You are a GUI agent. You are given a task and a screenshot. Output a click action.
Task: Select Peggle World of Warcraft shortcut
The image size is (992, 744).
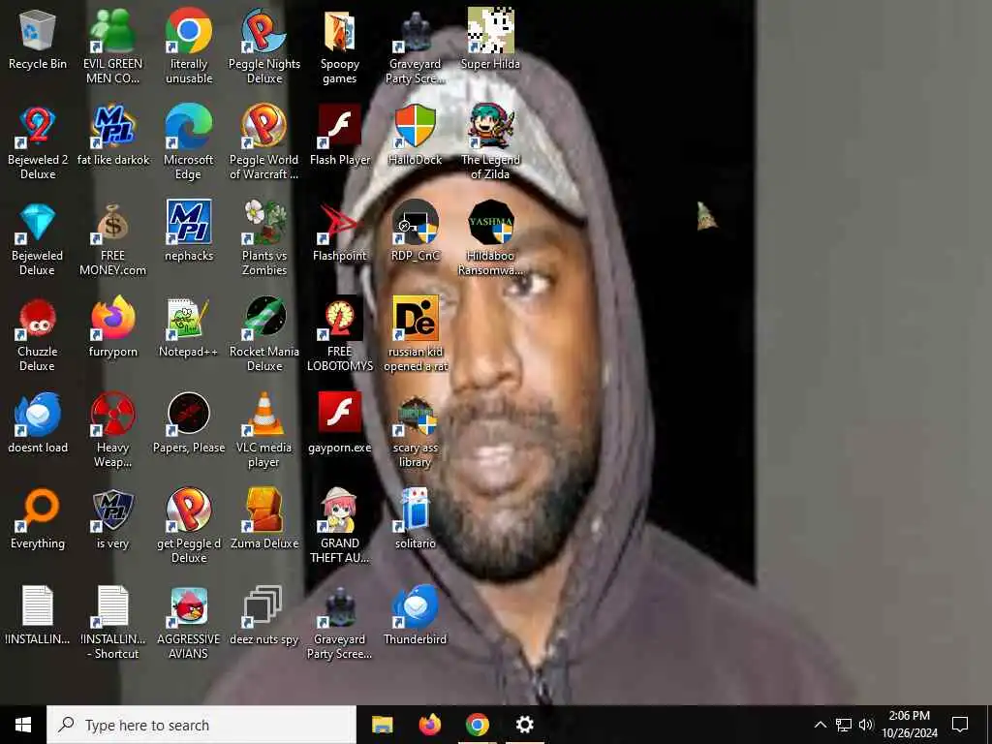coord(263,127)
